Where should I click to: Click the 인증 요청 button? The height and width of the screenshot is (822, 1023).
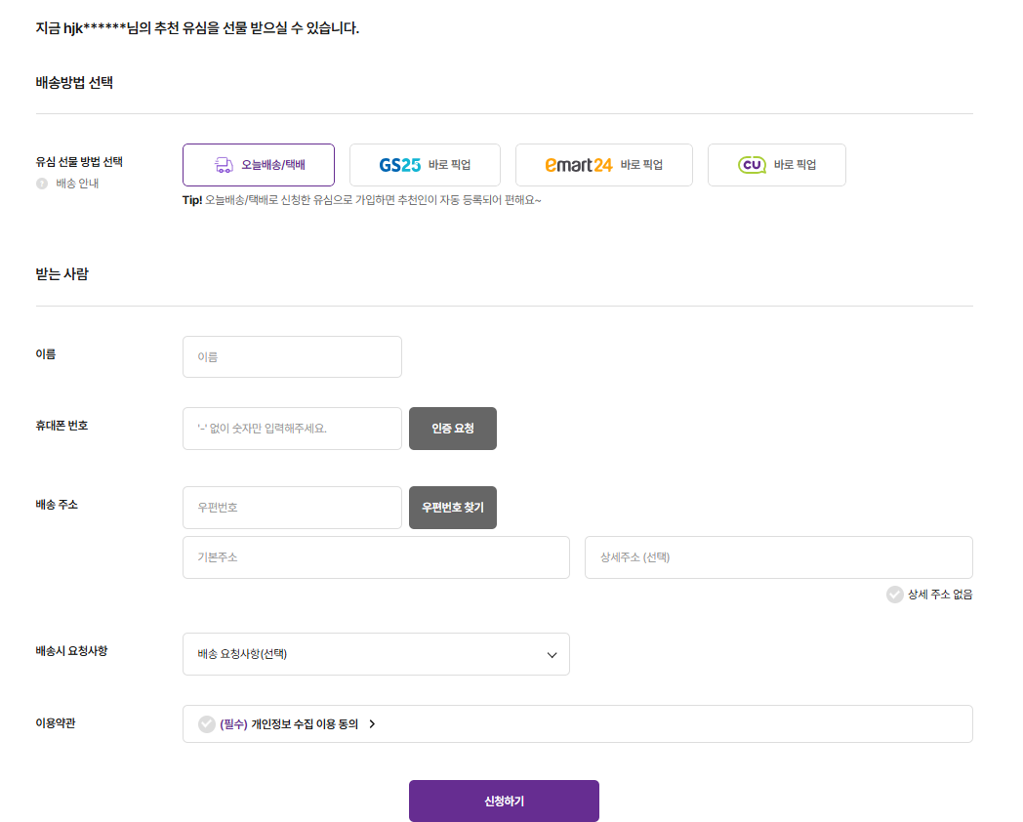click(453, 429)
